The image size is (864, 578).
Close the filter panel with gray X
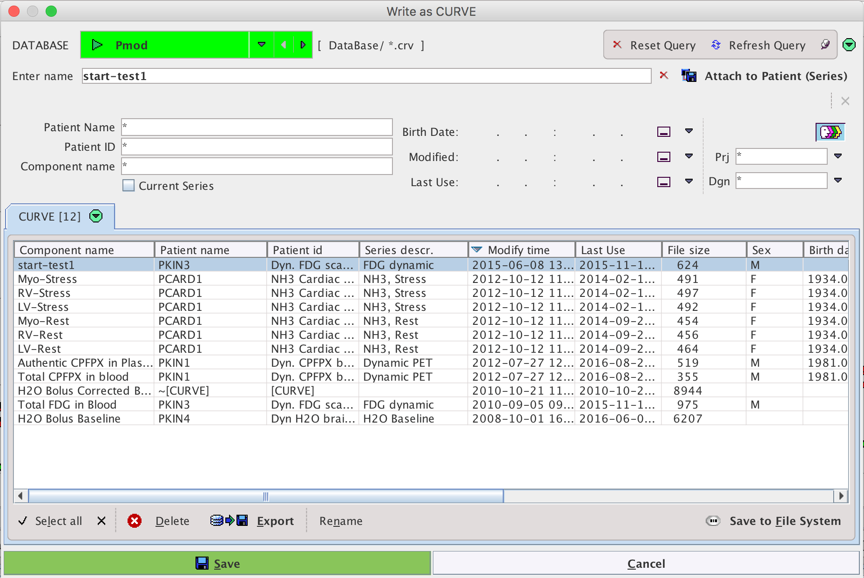(845, 101)
